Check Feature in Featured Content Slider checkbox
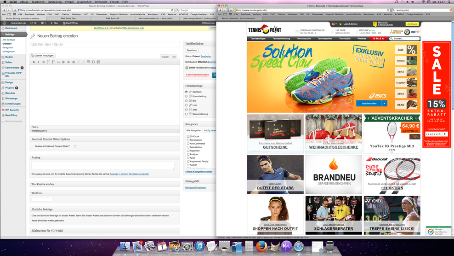The height and width of the screenshot is (256, 454). click(75, 146)
